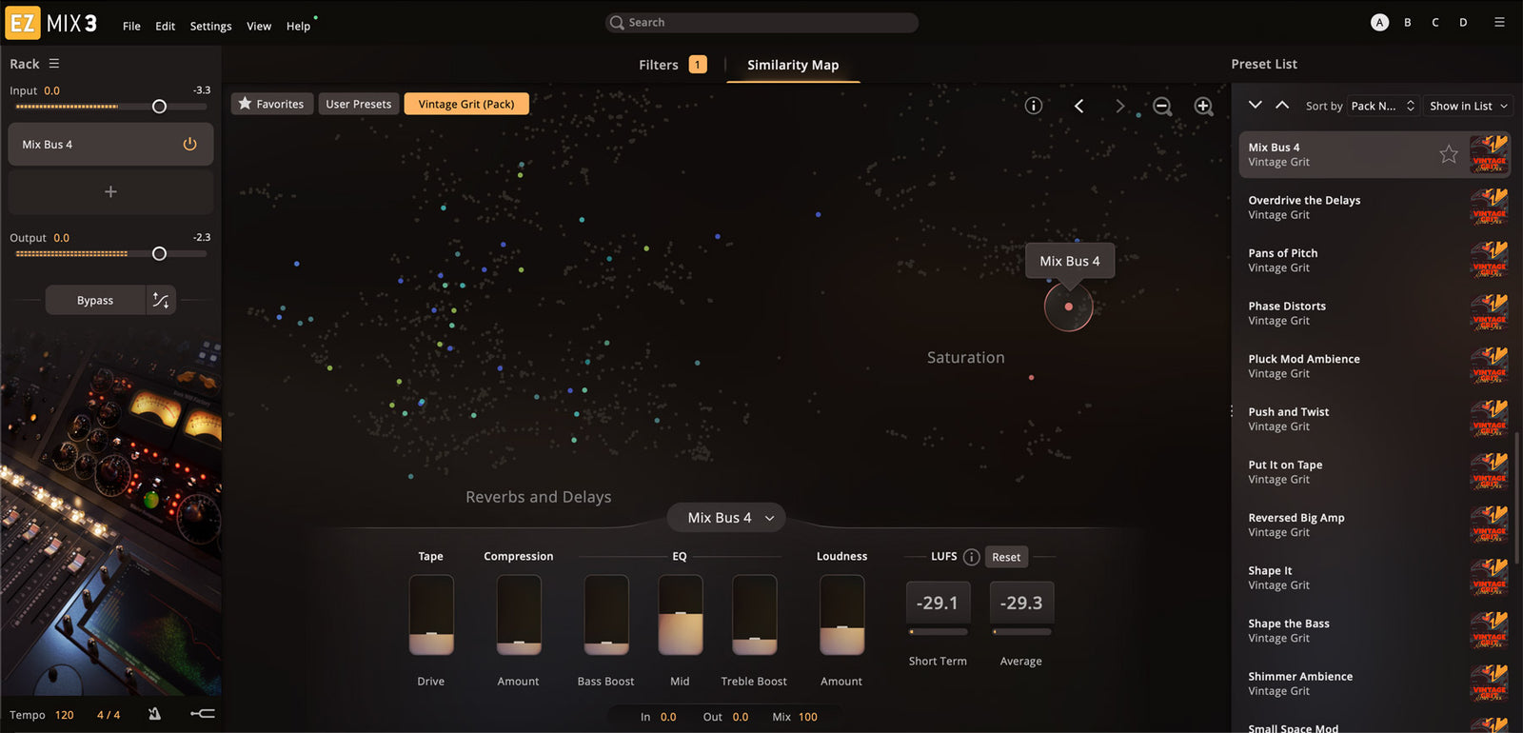Click the search magnifier icon
The height and width of the screenshot is (733, 1523).
click(x=618, y=23)
